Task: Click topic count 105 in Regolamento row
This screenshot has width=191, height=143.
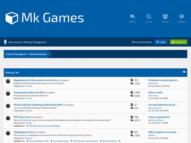Action: tap(136, 80)
